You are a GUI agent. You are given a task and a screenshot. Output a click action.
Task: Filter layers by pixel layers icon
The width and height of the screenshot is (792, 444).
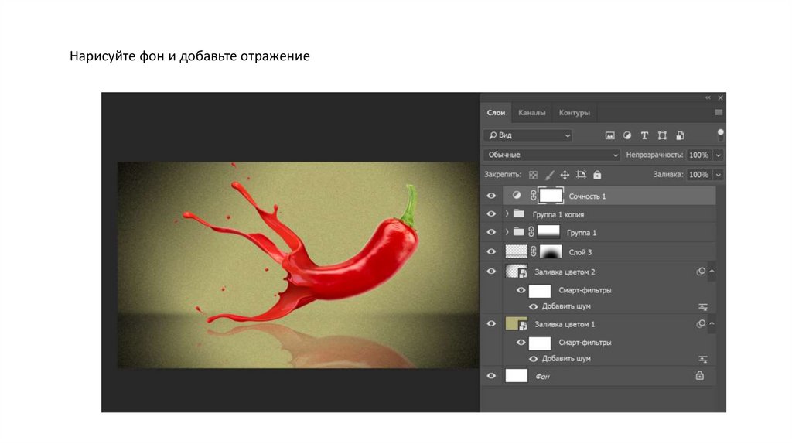tap(609, 135)
